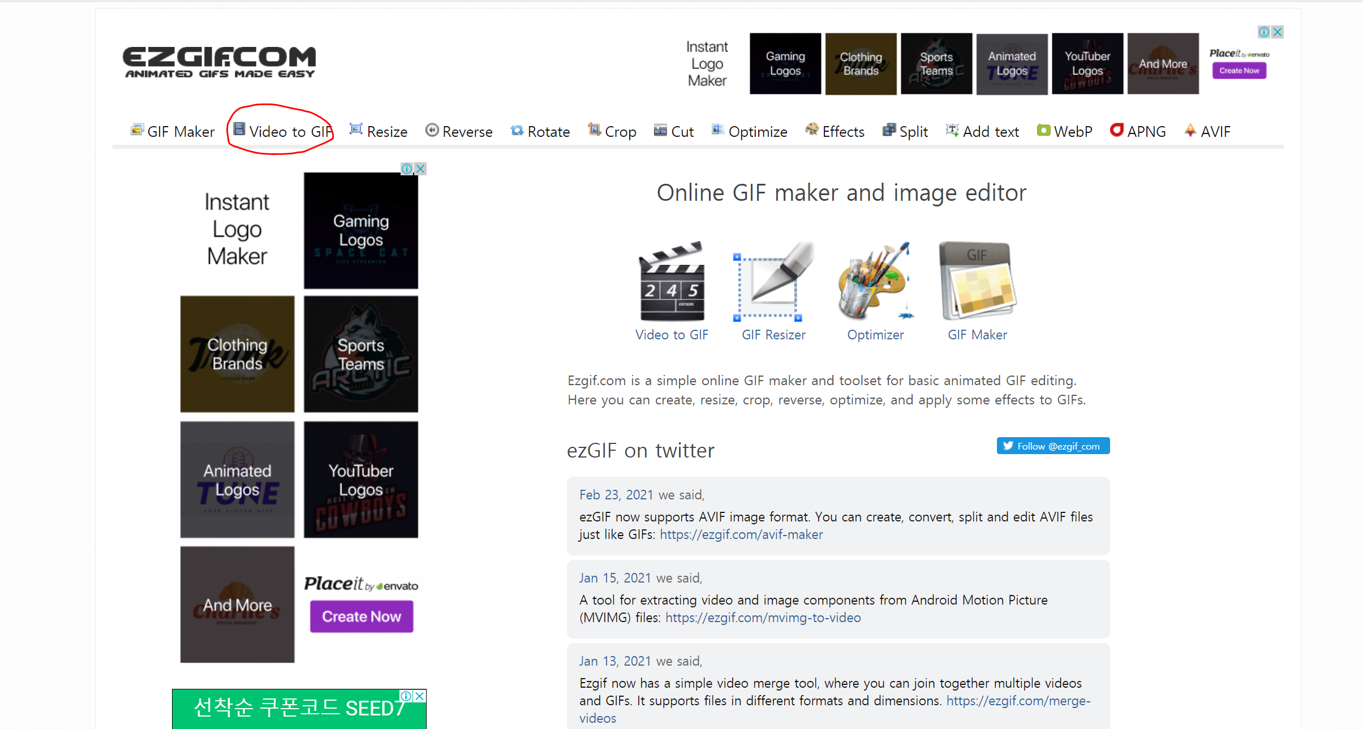The width and height of the screenshot is (1363, 729).
Task: Open the GIF Resizer tool icon
Action: click(x=773, y=282)
